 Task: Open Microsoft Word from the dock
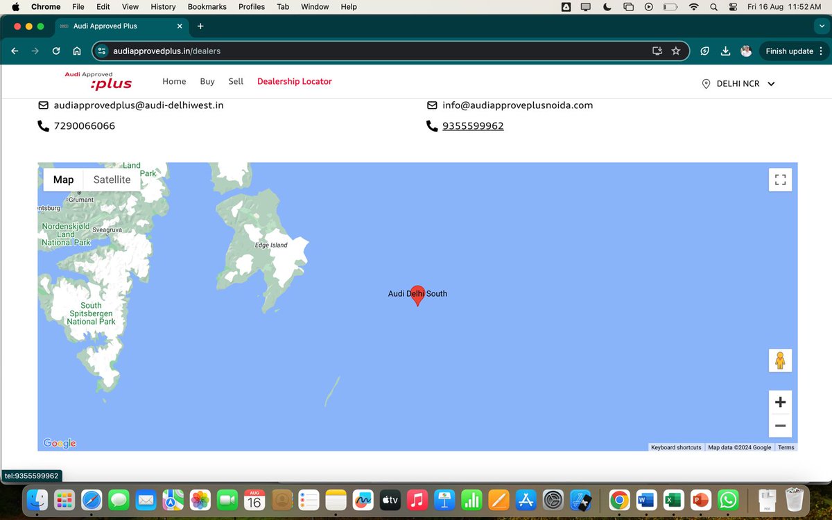(645, 499)
